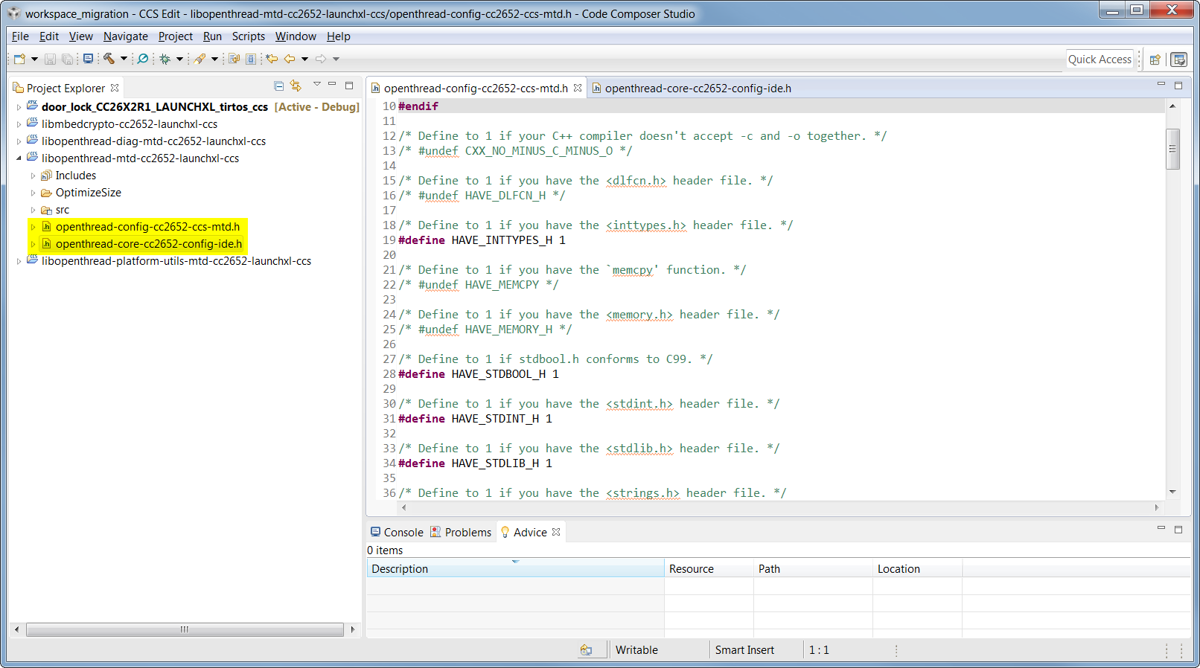
Task: Open the New wizard dropdown arrow
Action: pyautogui.click(x=34, y=59)
